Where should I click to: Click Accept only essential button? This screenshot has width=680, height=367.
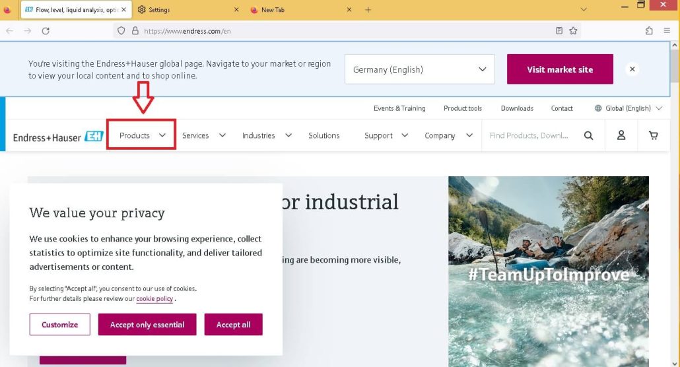point(147,325)
